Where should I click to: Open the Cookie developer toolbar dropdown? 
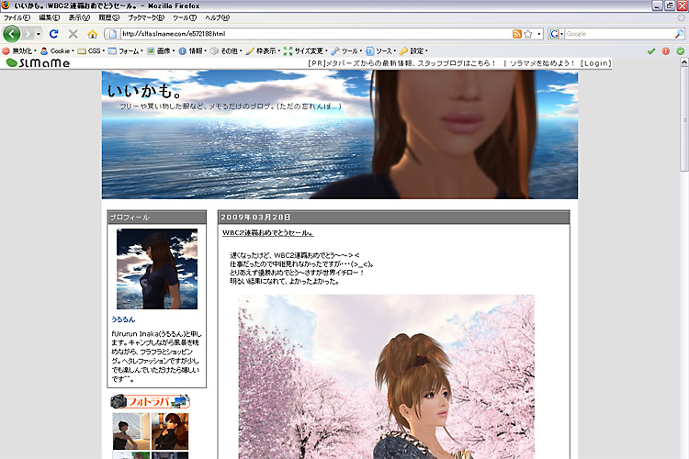point(57,51)
